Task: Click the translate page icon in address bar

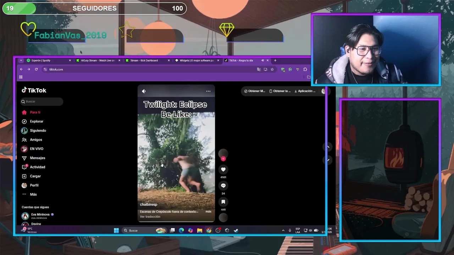Action: (259, 69)
